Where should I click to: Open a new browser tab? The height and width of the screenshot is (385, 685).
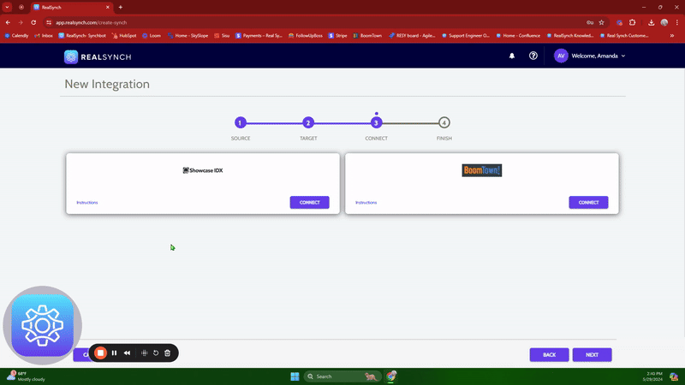click(121, 7)
